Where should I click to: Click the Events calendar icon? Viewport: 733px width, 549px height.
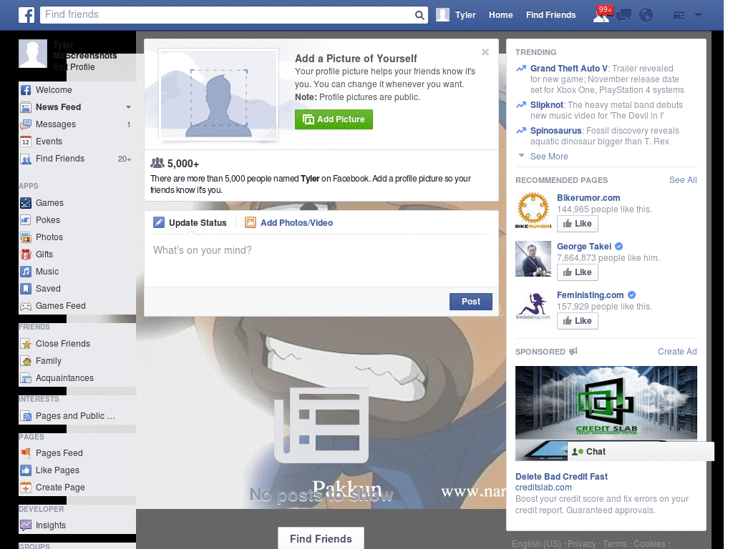click(26, 142)
